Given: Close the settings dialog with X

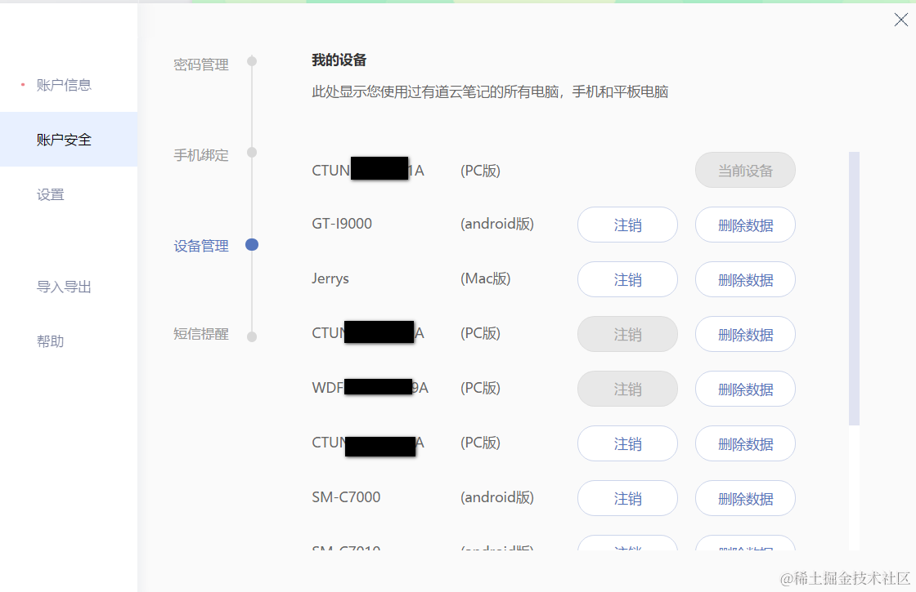Looking at the screenshot, I should [x=900, y=20].
